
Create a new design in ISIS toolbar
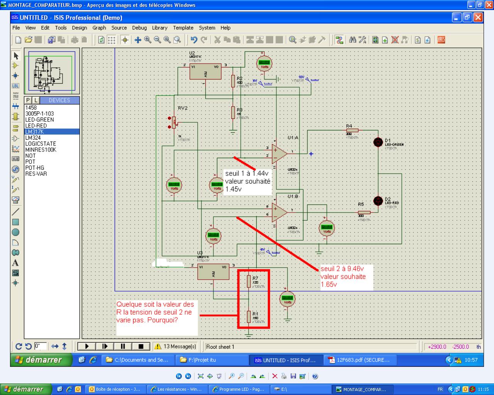(x=18, y=40)
